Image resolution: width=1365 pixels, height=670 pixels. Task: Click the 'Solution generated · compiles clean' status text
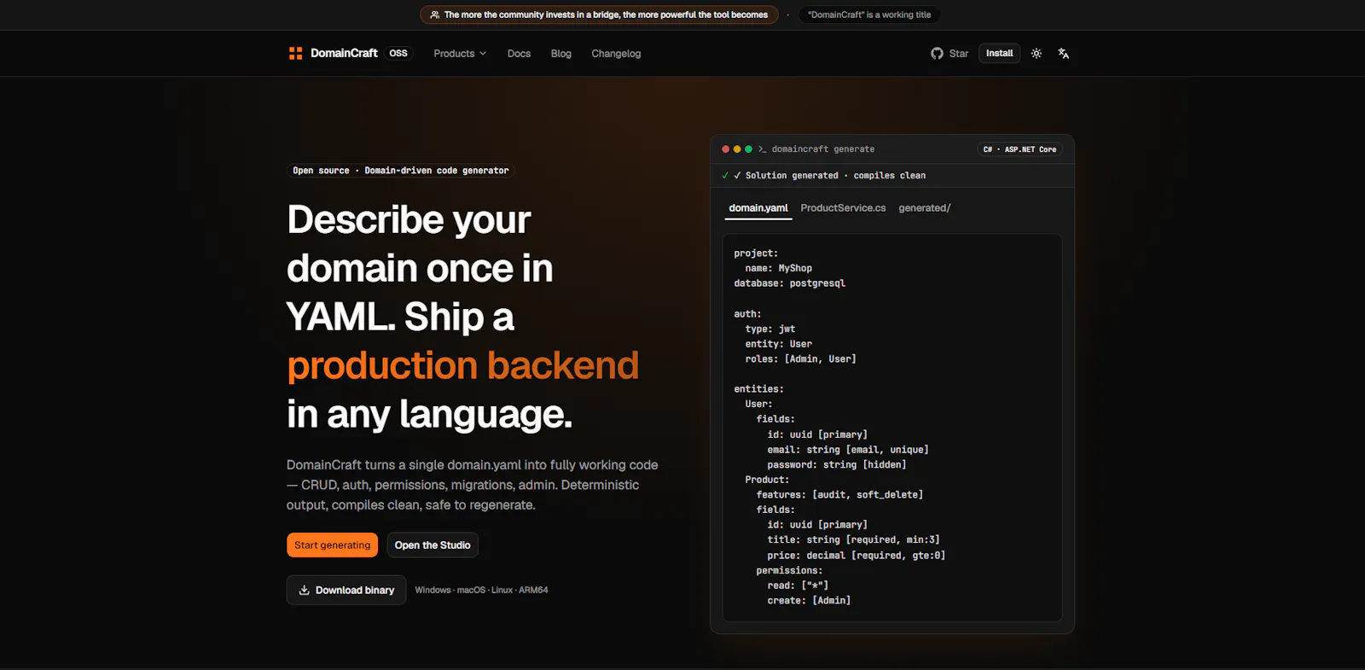[x=835, y=175]
